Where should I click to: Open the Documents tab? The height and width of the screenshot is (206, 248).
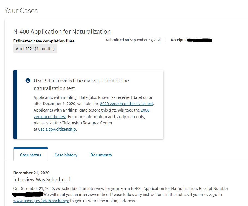101,155
